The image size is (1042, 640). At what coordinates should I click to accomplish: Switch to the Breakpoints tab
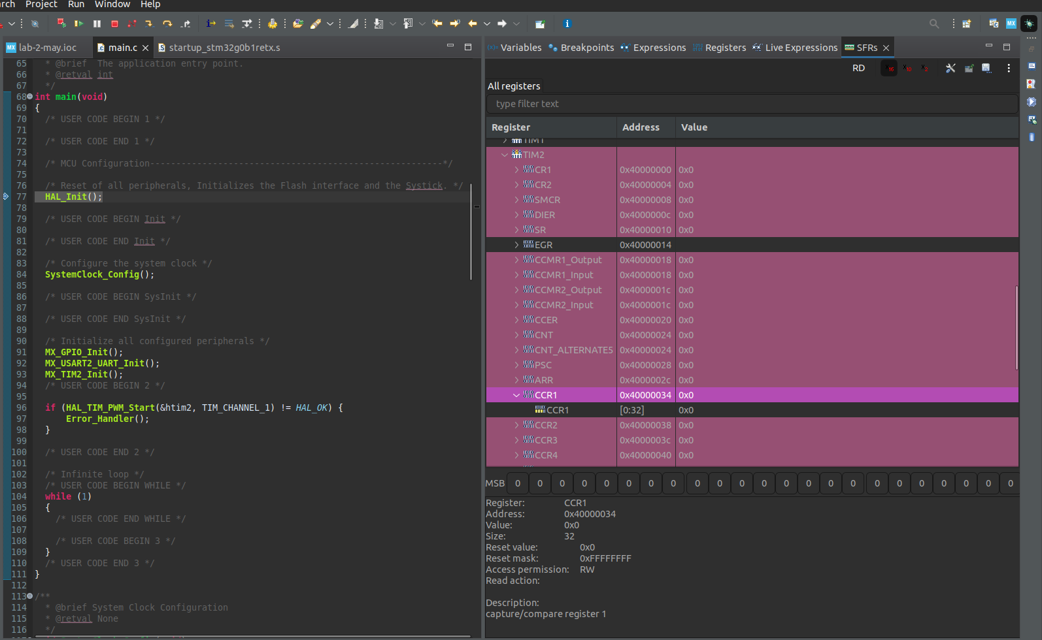(581, 48)
